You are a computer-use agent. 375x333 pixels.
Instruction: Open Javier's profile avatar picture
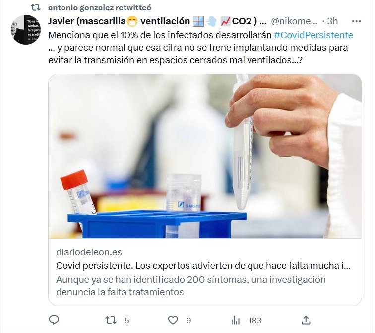point(26,30)
